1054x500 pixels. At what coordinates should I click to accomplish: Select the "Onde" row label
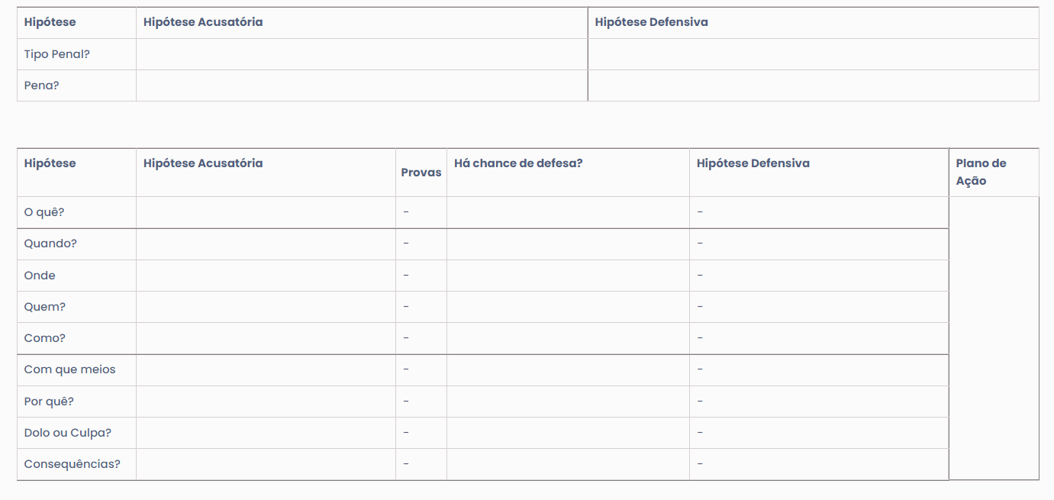coord(40,276)
